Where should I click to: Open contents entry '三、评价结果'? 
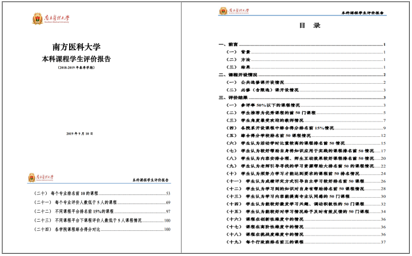(302, 98)
